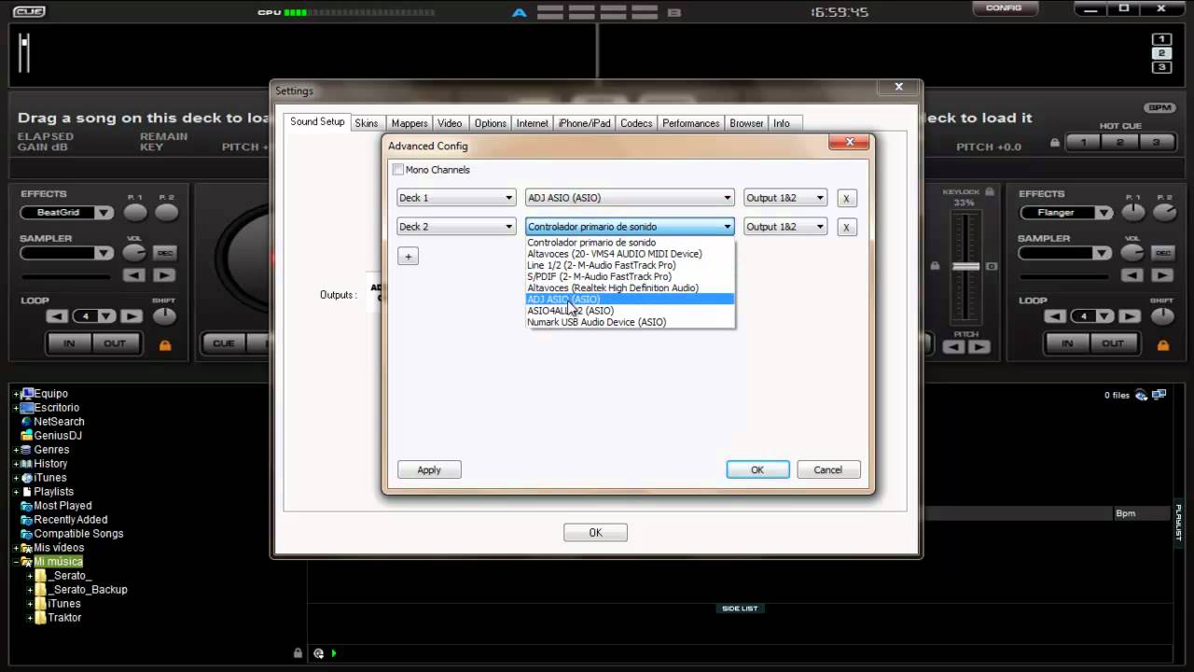The width and height of the screenshot is (1194, 672).
Task: Open the Deck 1 dropdown
Action: [x=456, y=198]
